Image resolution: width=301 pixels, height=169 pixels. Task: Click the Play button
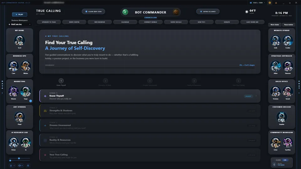click(19, 14)
